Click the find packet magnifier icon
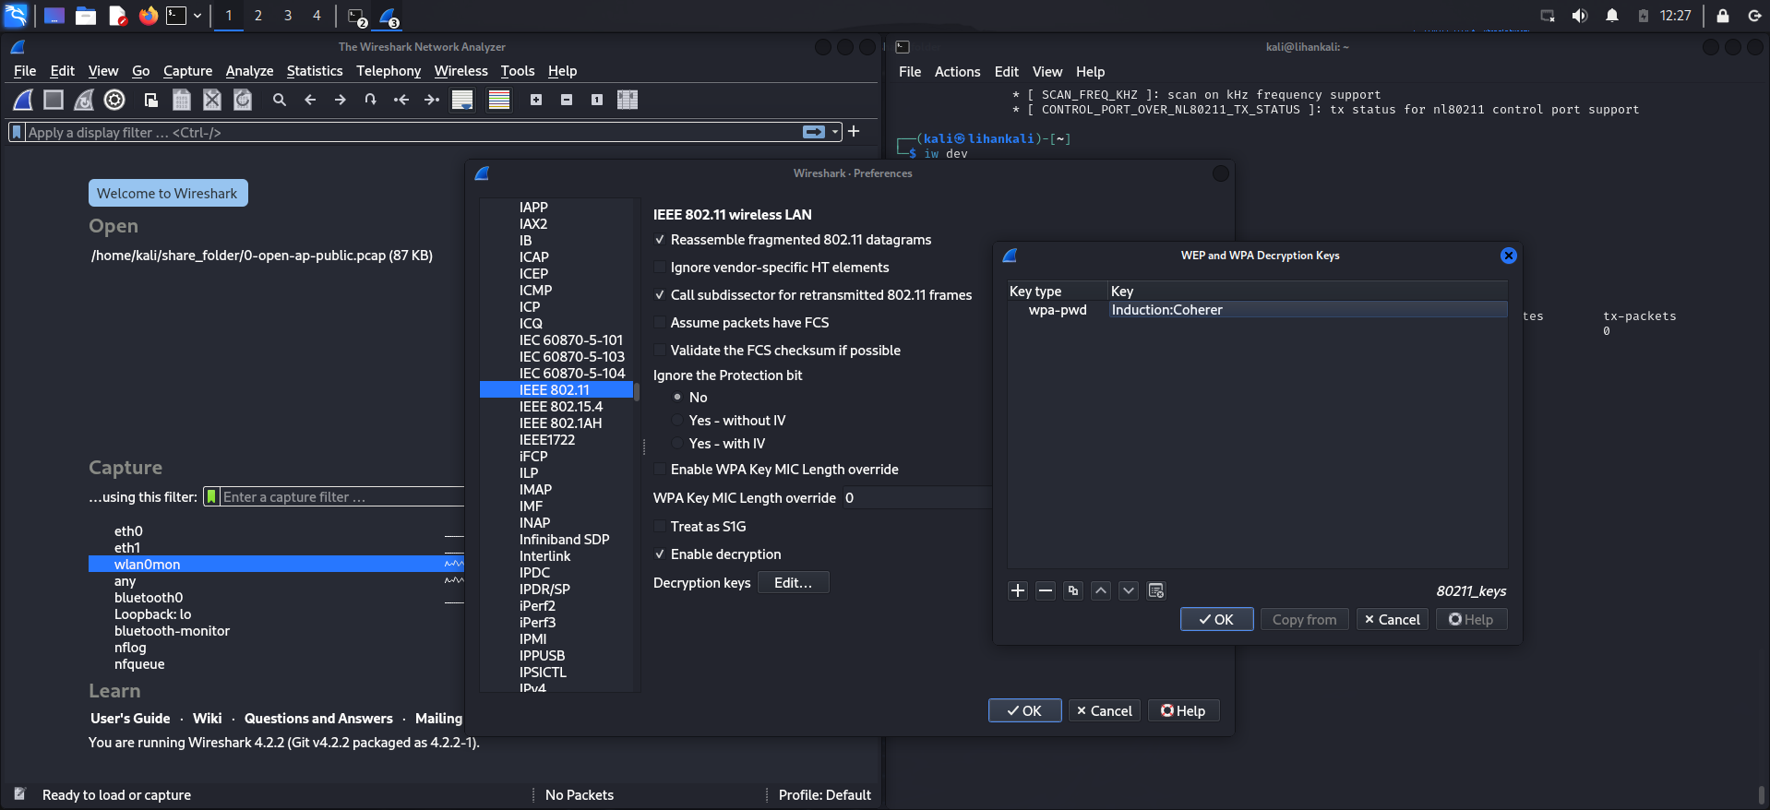Image resolution: width=1770 pixels, height=810 pixels. (280, 100)
